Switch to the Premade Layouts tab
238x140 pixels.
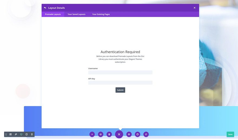pyautogui.click(x=53, y=14)
